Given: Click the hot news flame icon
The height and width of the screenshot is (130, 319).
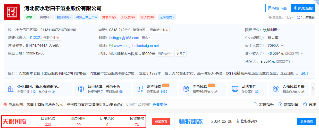Looking at the screenshot, I should pos(5,104).
